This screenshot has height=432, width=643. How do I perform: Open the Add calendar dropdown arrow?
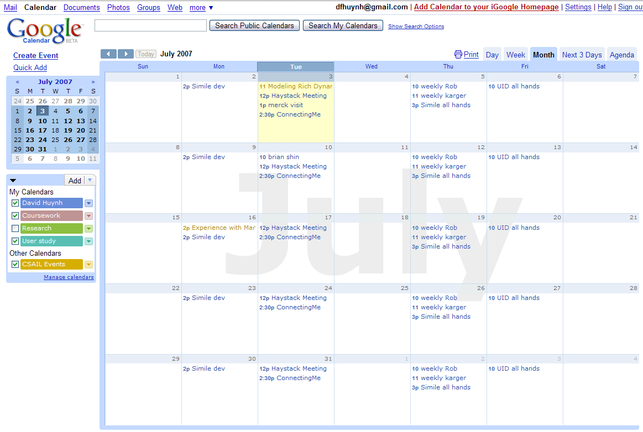(x=90, y=180)
